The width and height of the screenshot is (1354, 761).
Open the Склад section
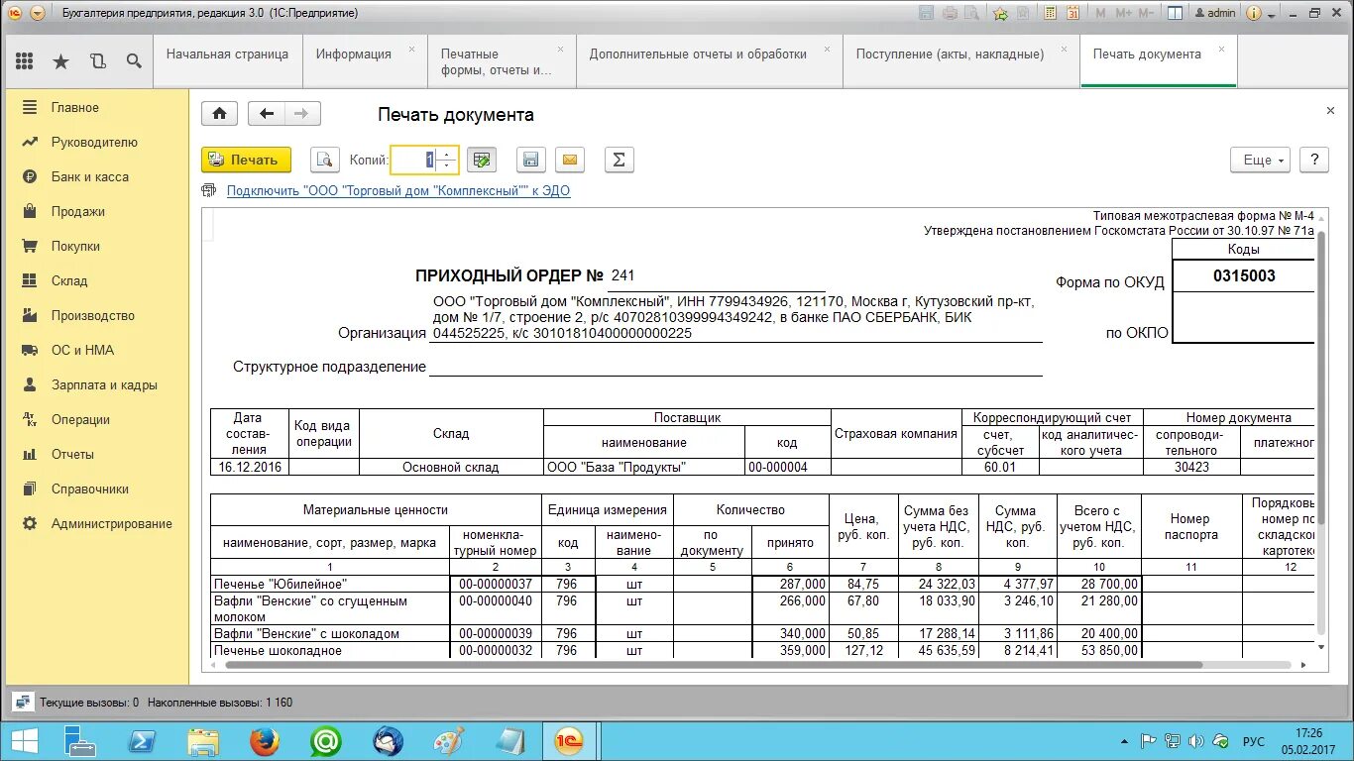click(95, 280)
